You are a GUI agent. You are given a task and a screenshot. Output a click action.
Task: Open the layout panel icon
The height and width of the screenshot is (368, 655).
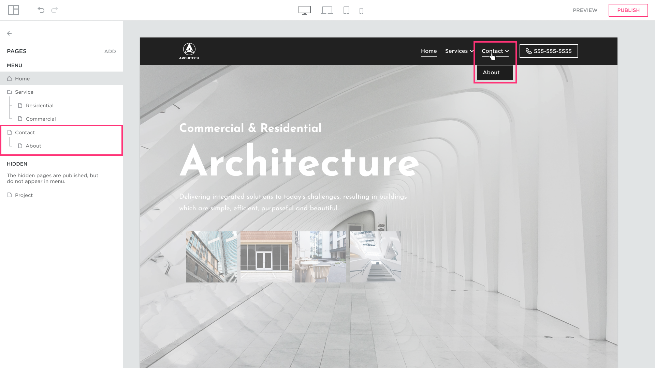click(x=14, y=10)
